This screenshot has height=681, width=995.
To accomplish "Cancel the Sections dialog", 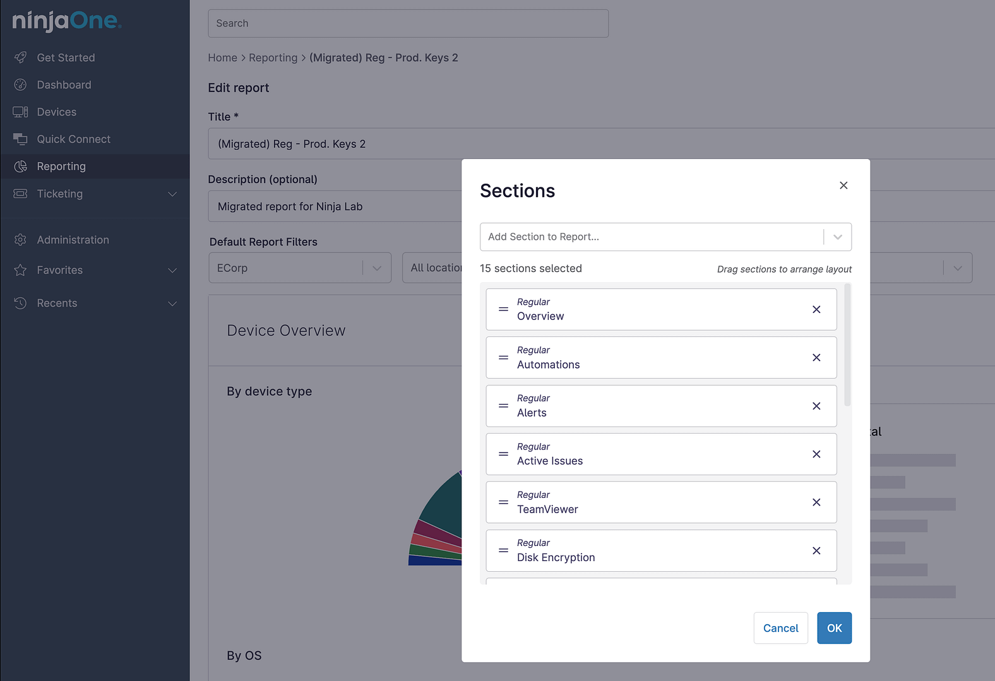I will [x=780, y=628].
